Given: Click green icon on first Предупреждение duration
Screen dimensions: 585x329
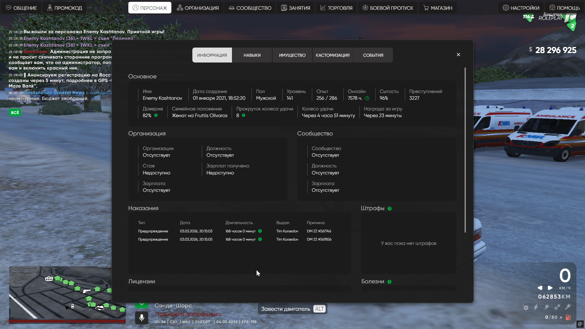Looking at the screenshot, I should [260, 231].
